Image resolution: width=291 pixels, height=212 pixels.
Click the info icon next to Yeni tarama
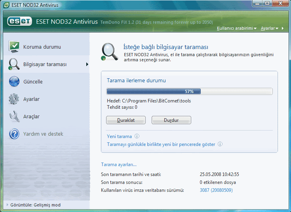[x=137, y=136]
